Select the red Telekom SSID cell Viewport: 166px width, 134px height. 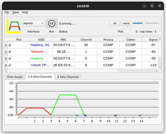tap(41, 52)
